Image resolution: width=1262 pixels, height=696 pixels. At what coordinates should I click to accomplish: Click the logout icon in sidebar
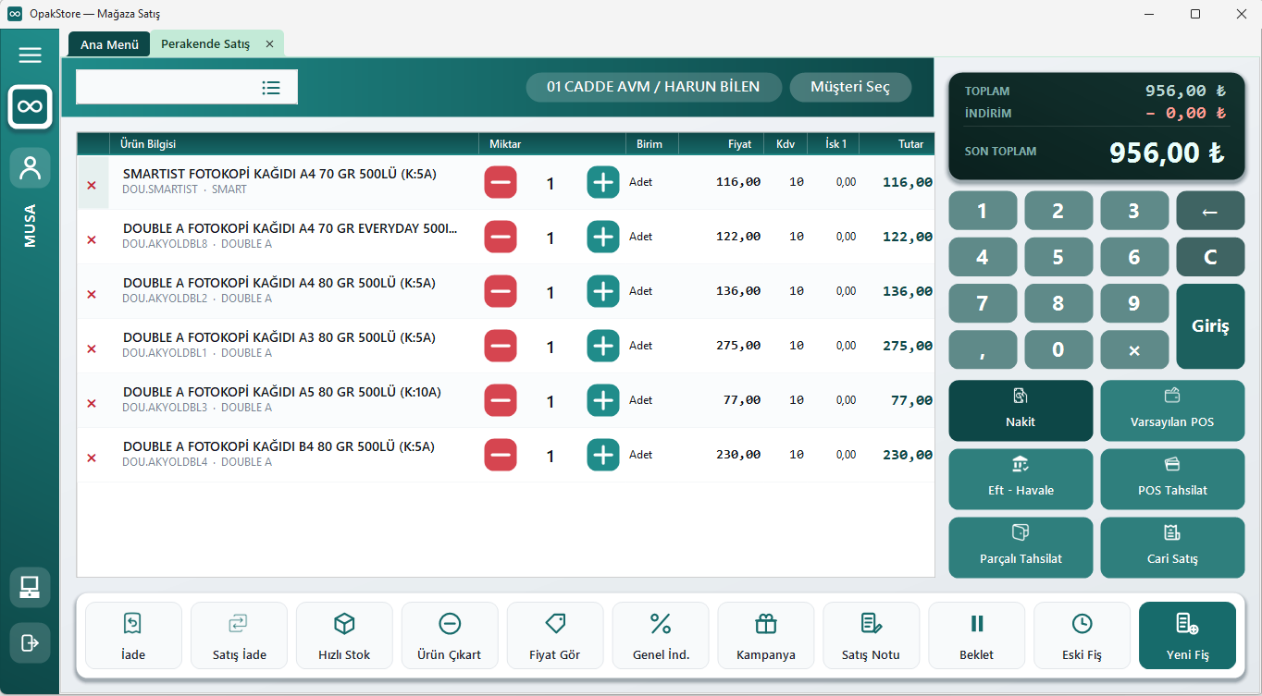[x=30, y=641]
